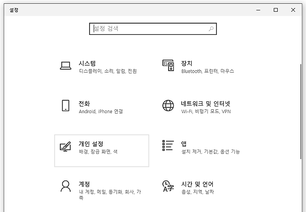The height and width of the screenshot is (212, 306).
Task: Click the description 음성, 지역, 날짜
Action: tap(198, 192)
